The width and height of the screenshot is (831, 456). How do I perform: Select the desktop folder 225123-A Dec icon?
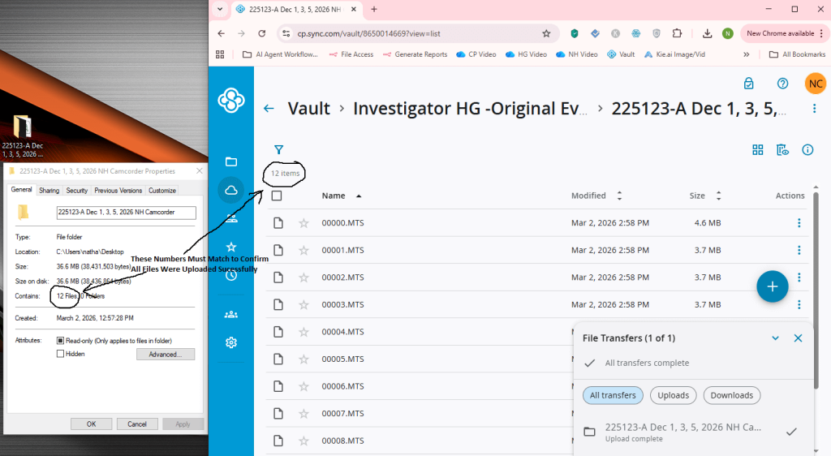pyautogui.click(x=22, y=136)
